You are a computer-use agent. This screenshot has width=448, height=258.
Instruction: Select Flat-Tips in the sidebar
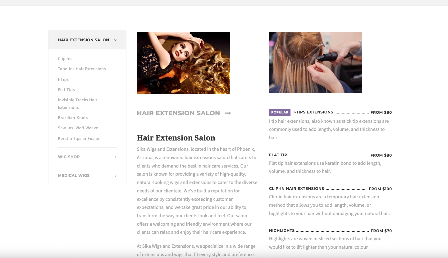(66, 90)
